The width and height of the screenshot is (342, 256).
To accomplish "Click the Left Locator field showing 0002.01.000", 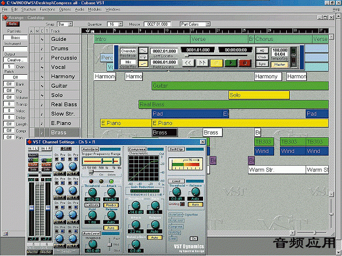I will [164, 51].
